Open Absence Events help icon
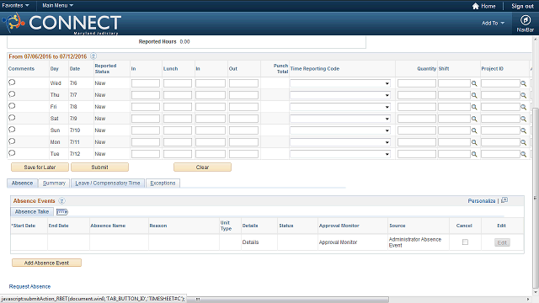Image resolution: width=539 pixels, height=303 pixels. [61, 200]
